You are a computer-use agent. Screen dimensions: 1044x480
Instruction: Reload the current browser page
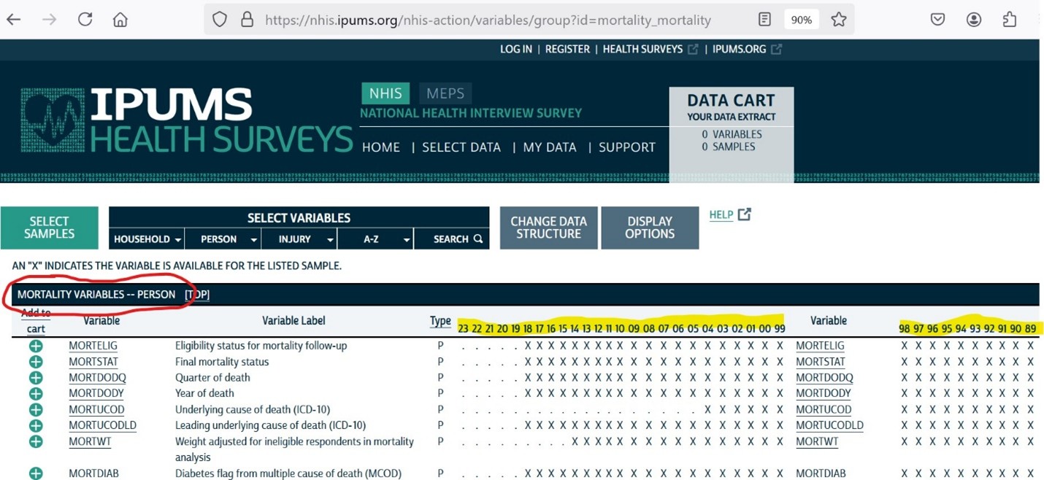[85, 20]
